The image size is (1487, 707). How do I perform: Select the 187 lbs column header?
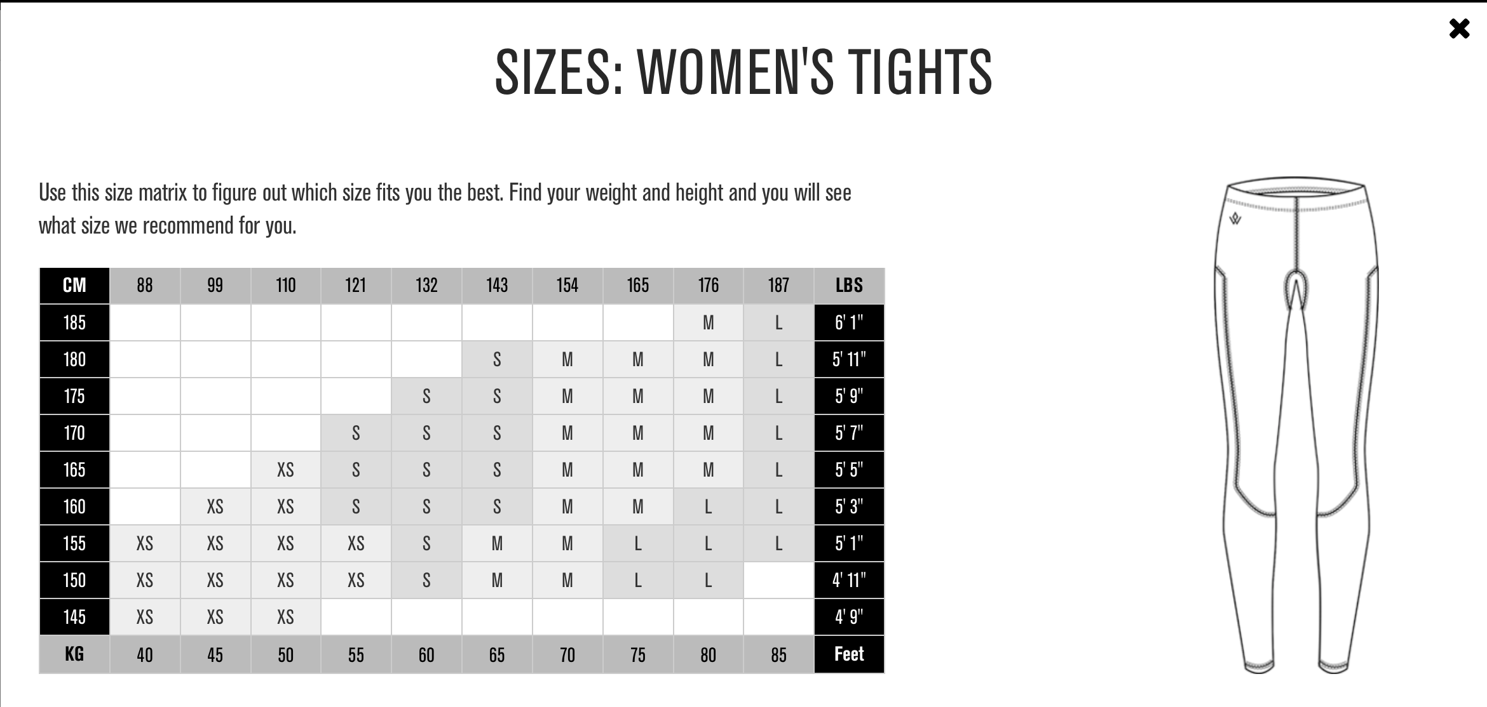tap(778, 286)
